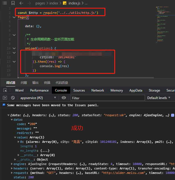Open the AppData devtools tab
This screenshot has width=175, height=180.
(136, 90)
